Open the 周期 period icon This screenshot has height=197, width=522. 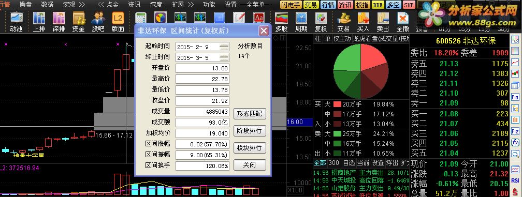[301, 22]
